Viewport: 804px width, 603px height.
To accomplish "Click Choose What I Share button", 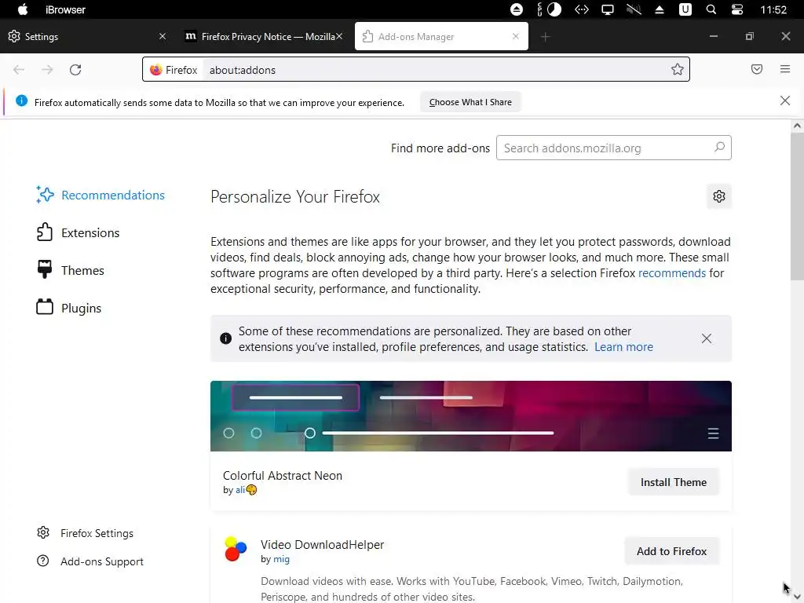I will tap(470, 102).
